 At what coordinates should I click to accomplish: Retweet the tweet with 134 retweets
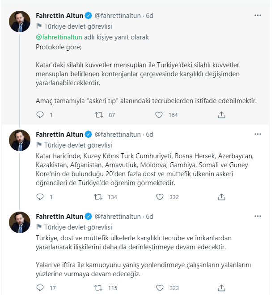(x=98, y=197)
